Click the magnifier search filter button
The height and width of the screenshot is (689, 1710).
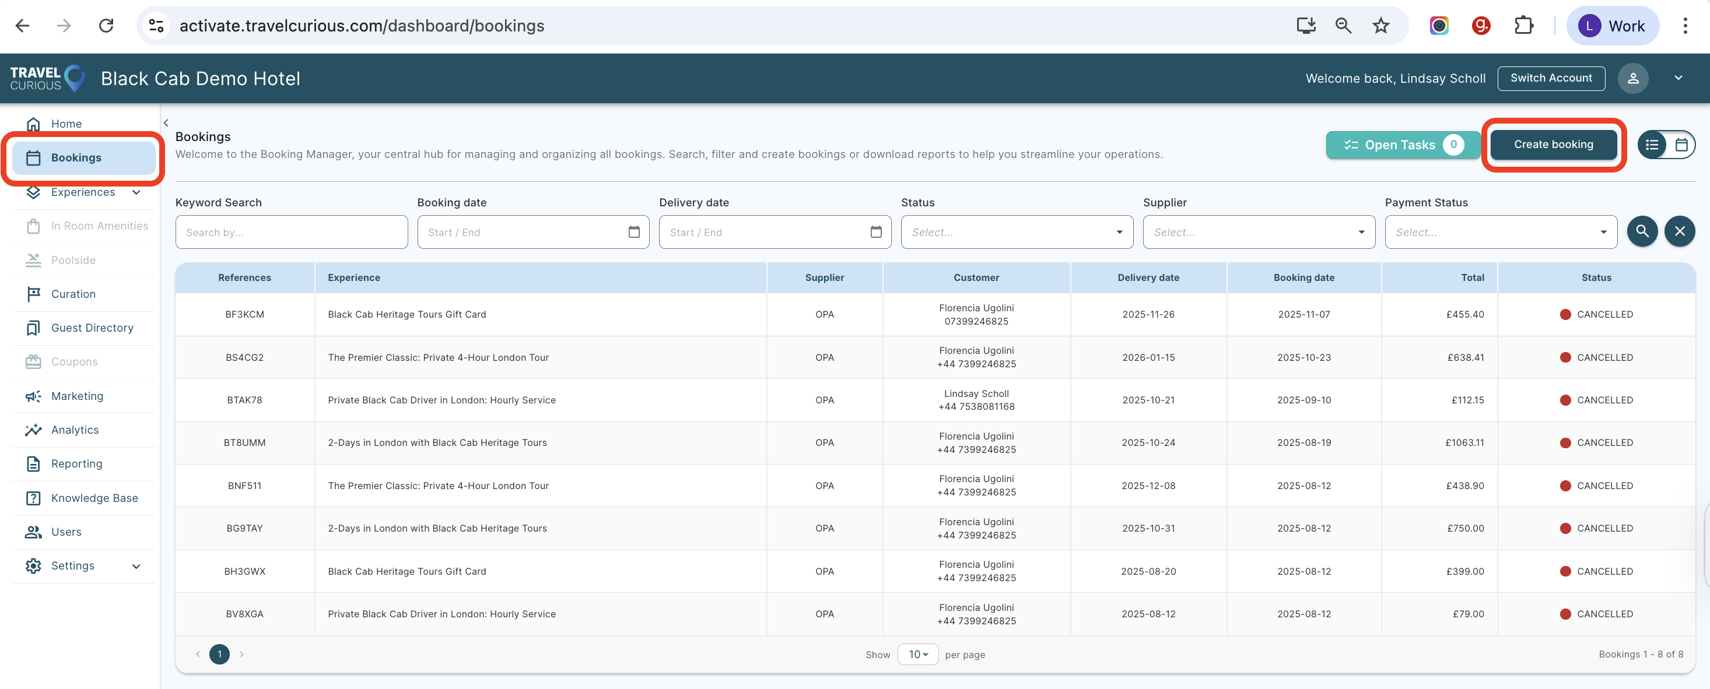(x=1642, y=231)
